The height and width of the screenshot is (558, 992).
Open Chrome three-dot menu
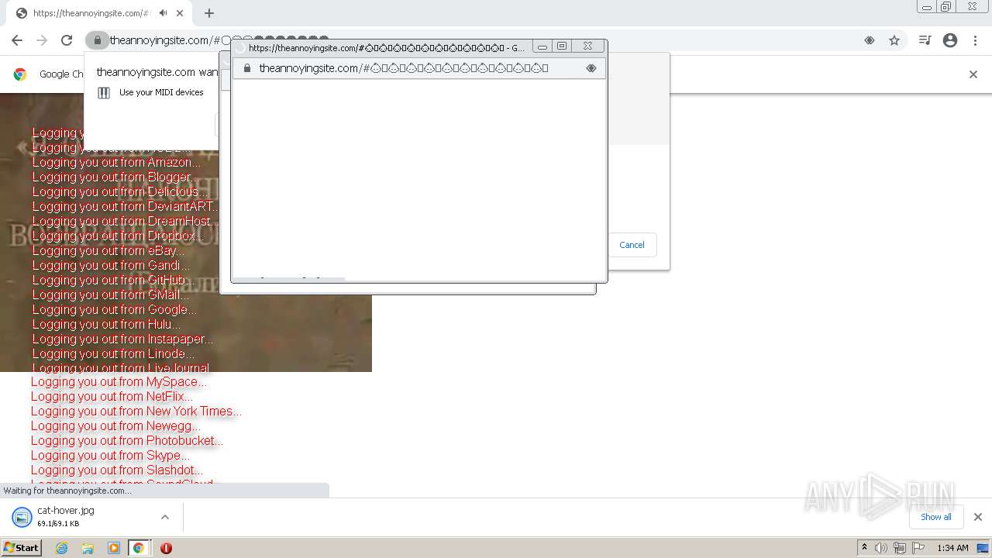[x=975, y=40]
